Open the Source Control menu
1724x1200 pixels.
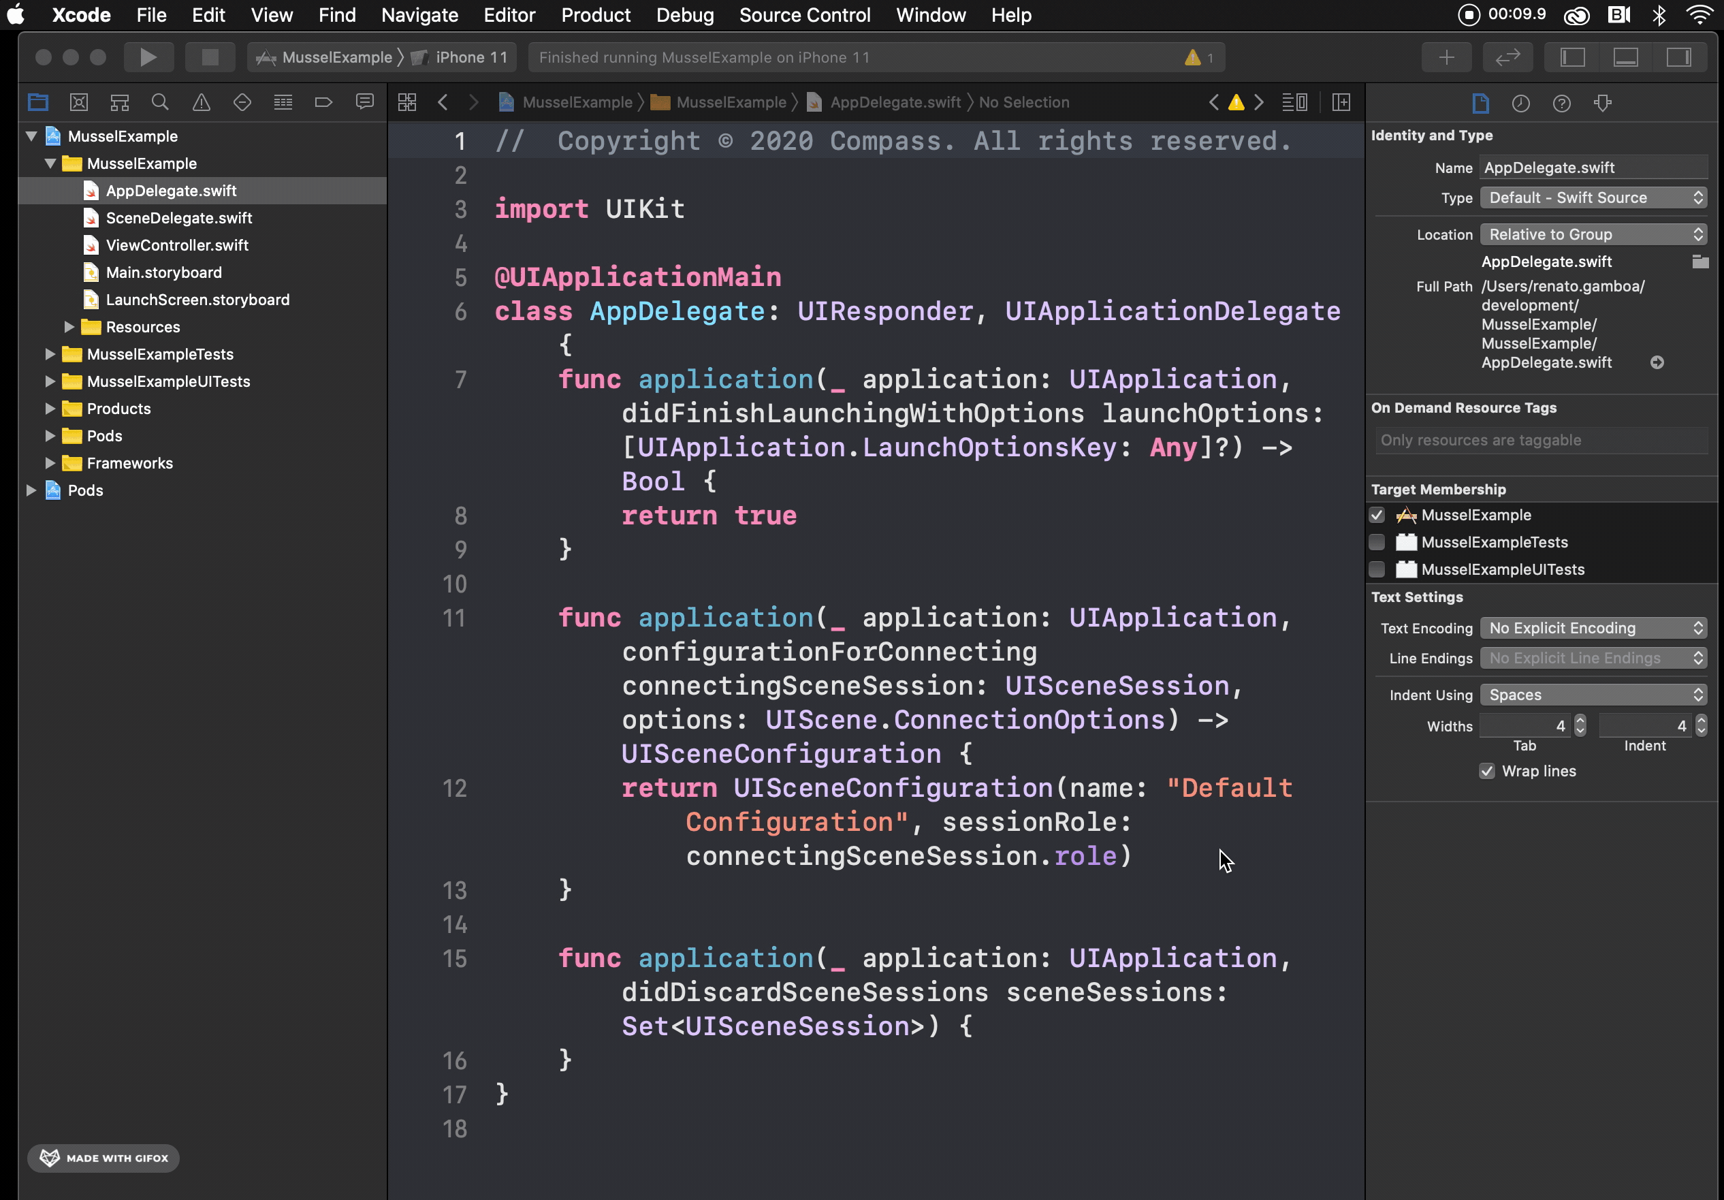804,15
